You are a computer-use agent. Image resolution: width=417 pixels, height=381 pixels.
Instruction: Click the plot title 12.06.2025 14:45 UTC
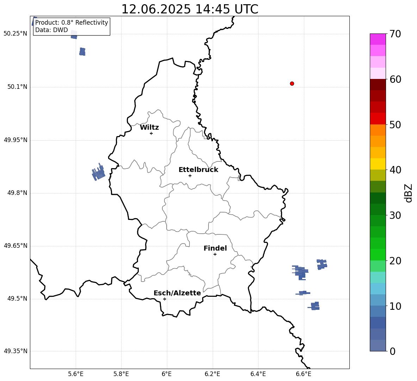tap(190, 9)
